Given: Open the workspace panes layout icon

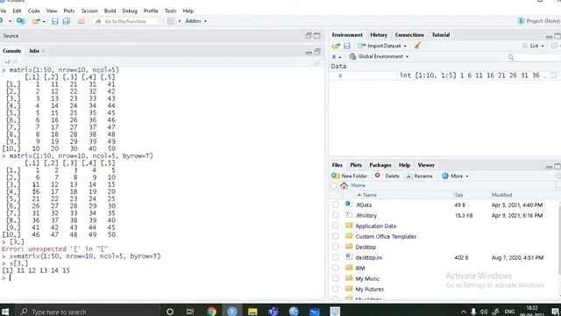Looking at the screenshot, I should 171,21.
